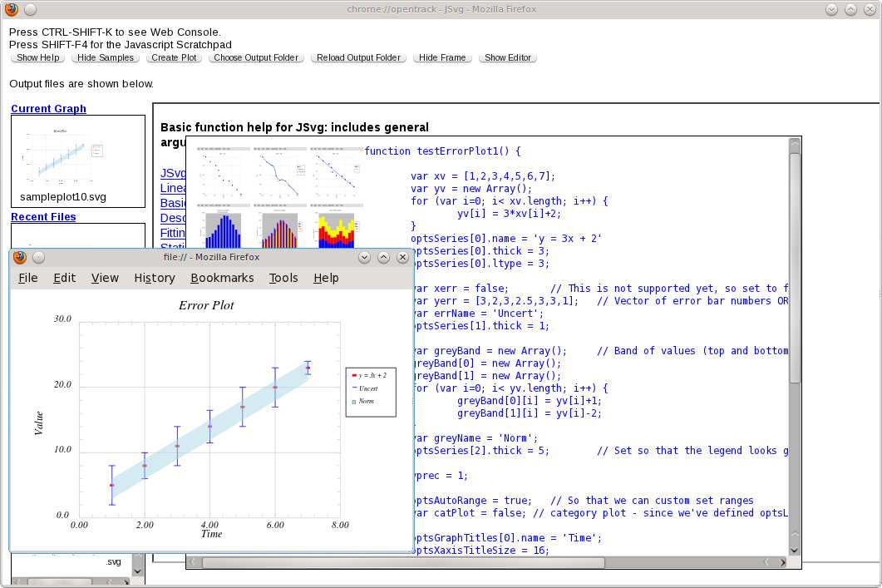Click Choose Output Folder button
Image resolution: width=882 pixels, height=588 pixels.
256,58
